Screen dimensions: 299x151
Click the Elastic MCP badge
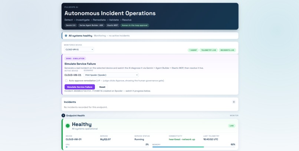(112, 25)
